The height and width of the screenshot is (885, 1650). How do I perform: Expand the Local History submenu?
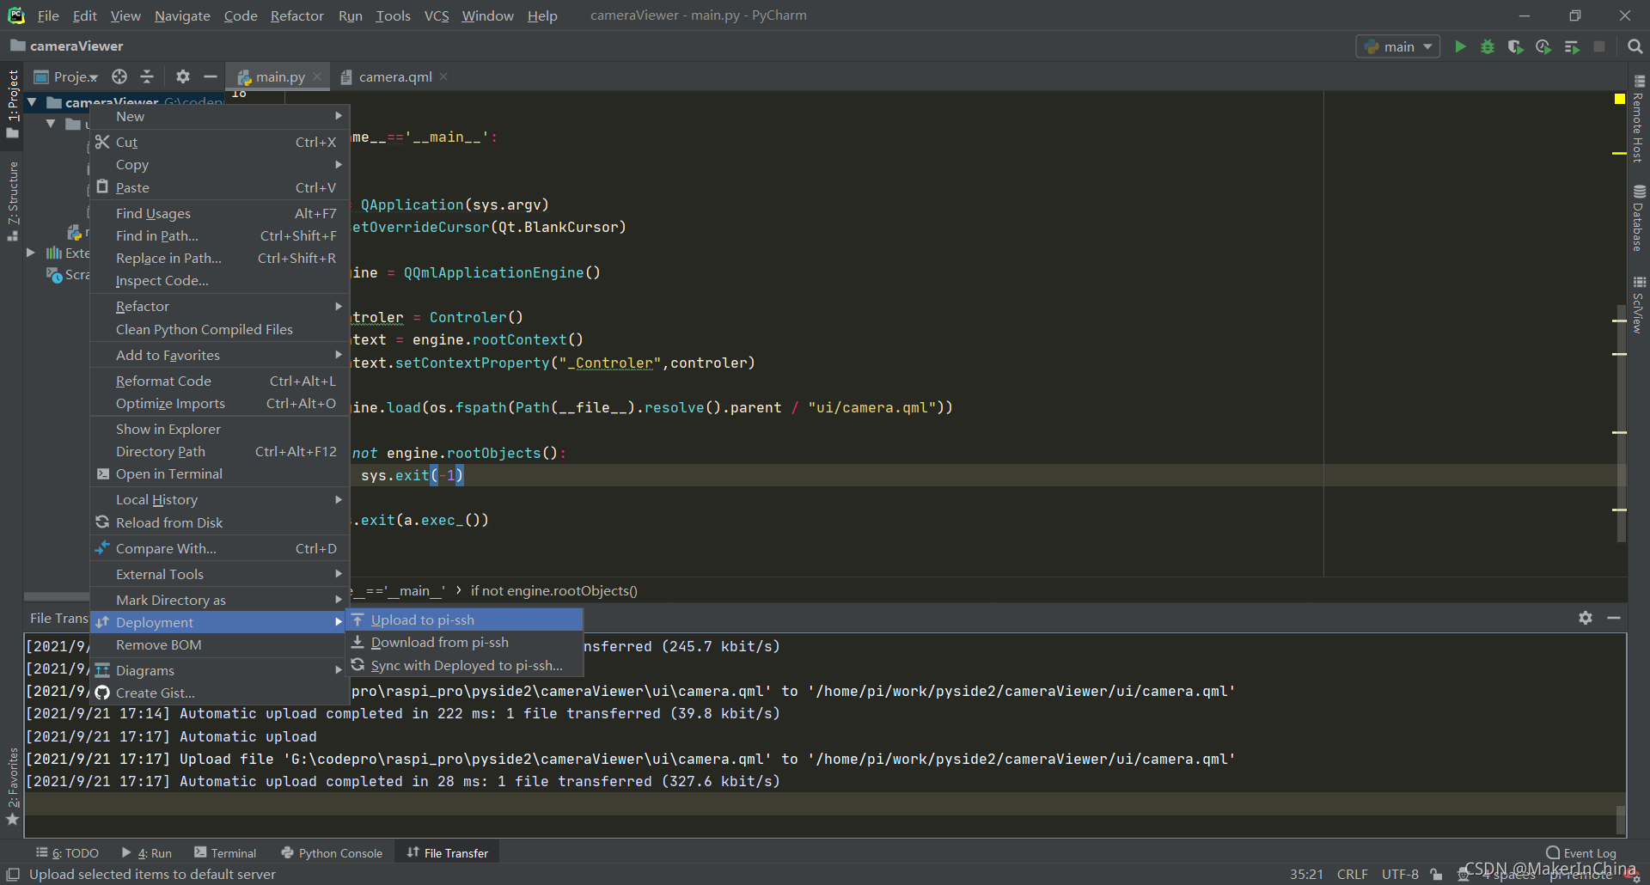coord(219,499)
